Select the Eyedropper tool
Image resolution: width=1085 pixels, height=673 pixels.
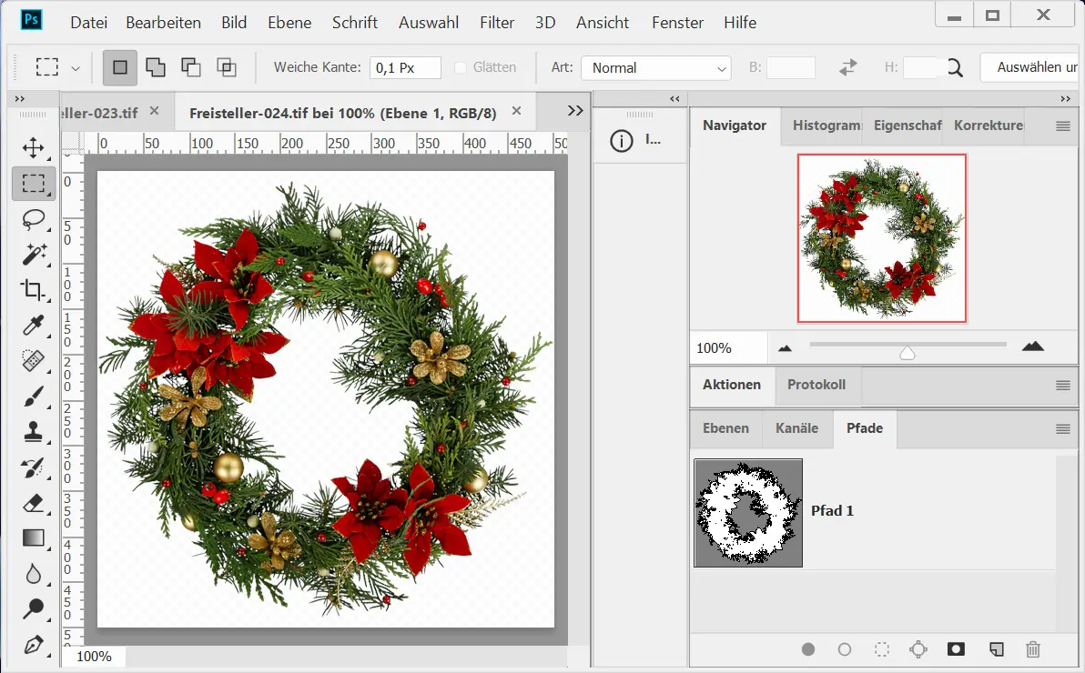(x=34, y=326)
